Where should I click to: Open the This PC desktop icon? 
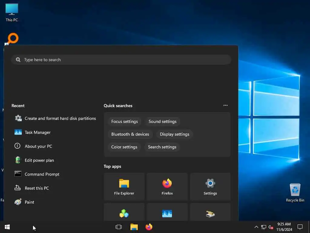pyautogui.click(x=12, y=12)
